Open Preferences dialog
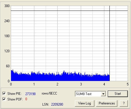The image size is (131, 109). (107, 103)
